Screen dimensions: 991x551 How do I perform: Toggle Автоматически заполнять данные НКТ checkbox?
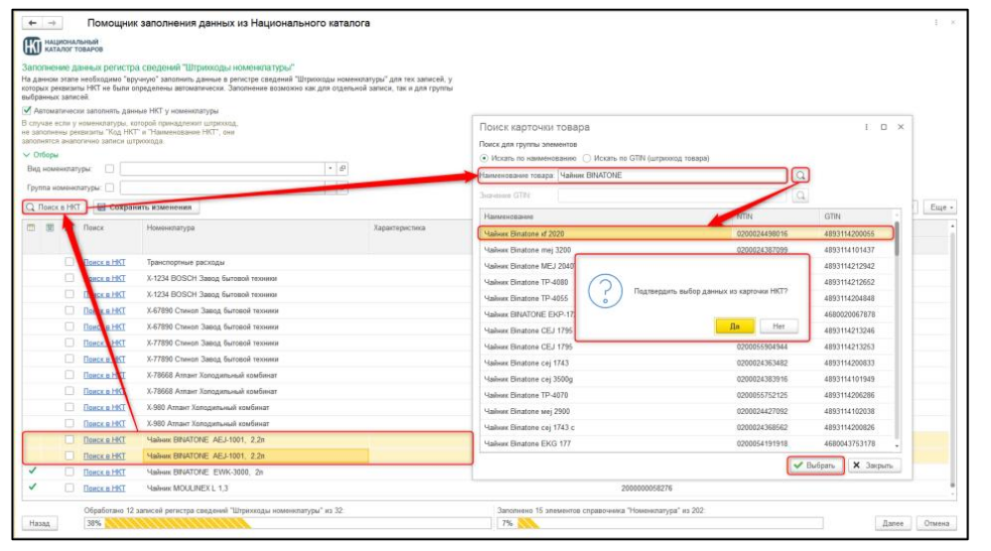(x=27, y=111)
